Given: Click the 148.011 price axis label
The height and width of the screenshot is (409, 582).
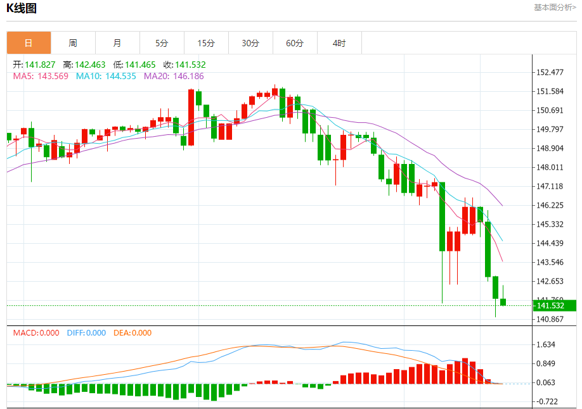Looking at the screenshot, I should click(550, 168).
